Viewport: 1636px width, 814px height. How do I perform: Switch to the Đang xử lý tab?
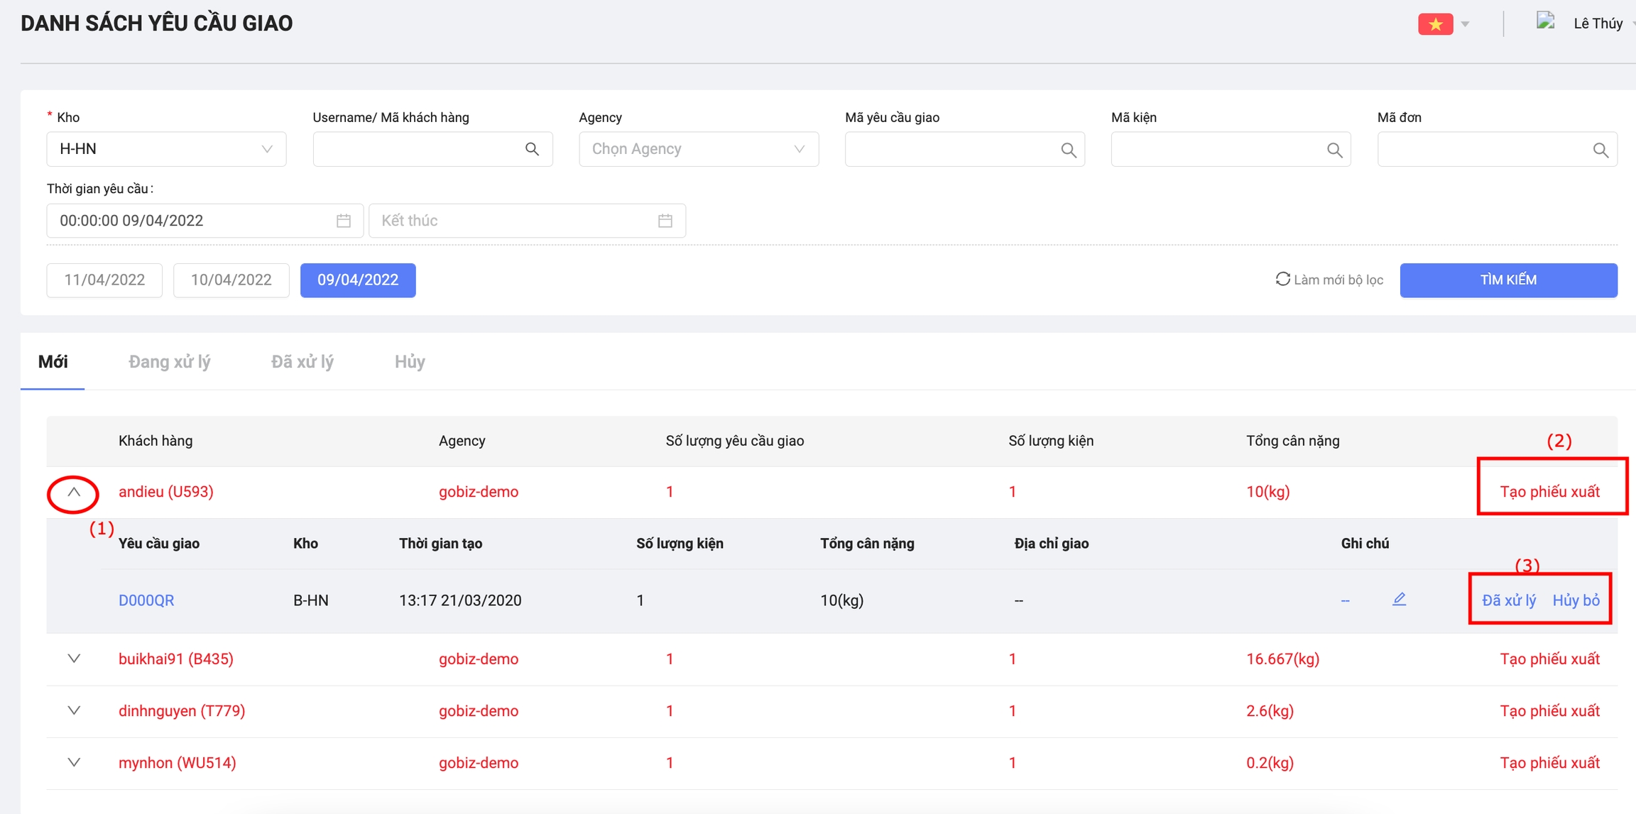169,362
